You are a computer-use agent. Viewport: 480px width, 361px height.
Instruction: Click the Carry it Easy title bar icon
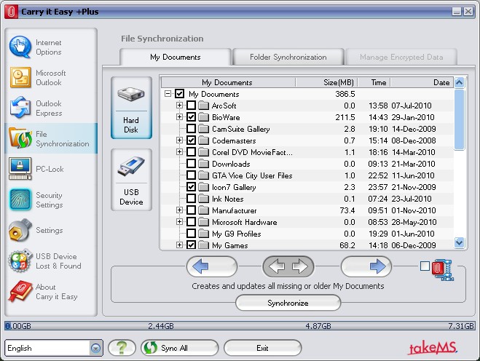coord(11,12)
